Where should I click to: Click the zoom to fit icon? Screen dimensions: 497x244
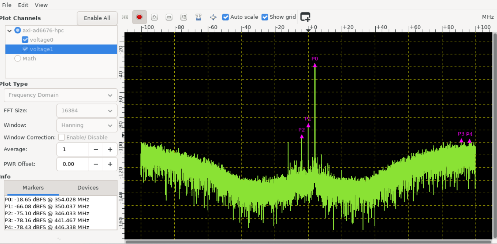pos(184,17)
